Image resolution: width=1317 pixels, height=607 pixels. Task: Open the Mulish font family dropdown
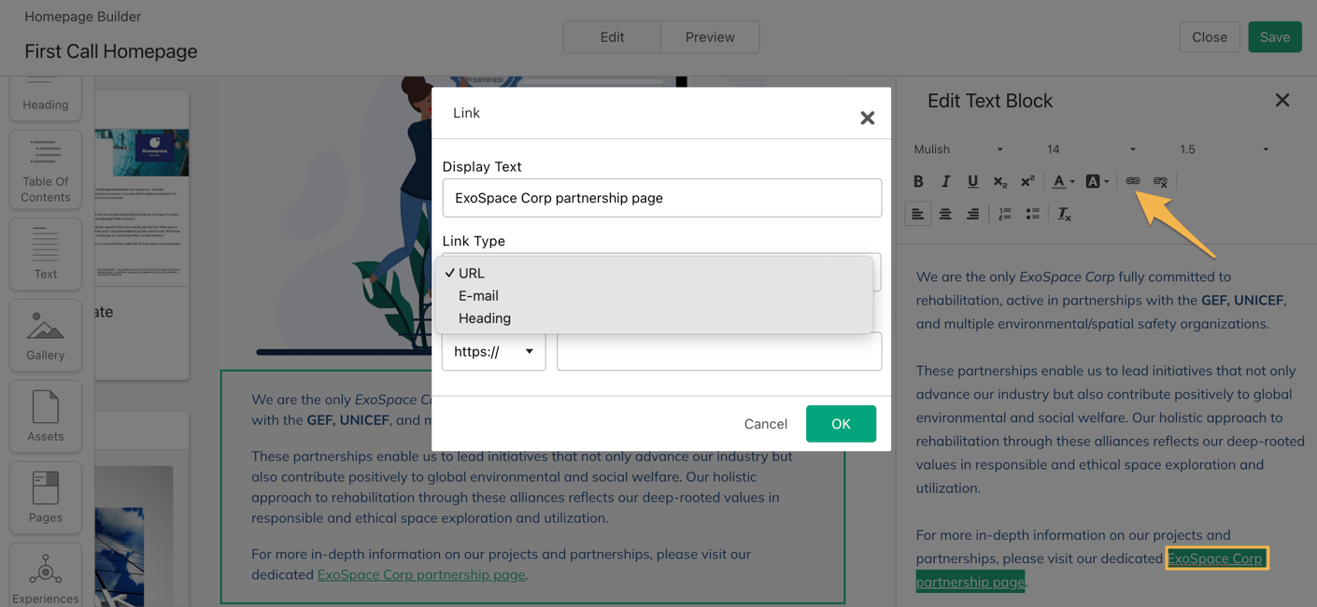[958, 149]
